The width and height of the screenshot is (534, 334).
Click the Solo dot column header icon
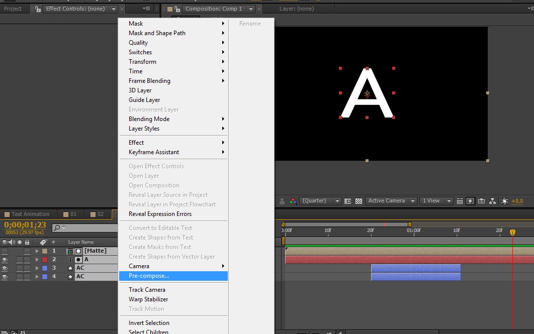click(20, 242)
